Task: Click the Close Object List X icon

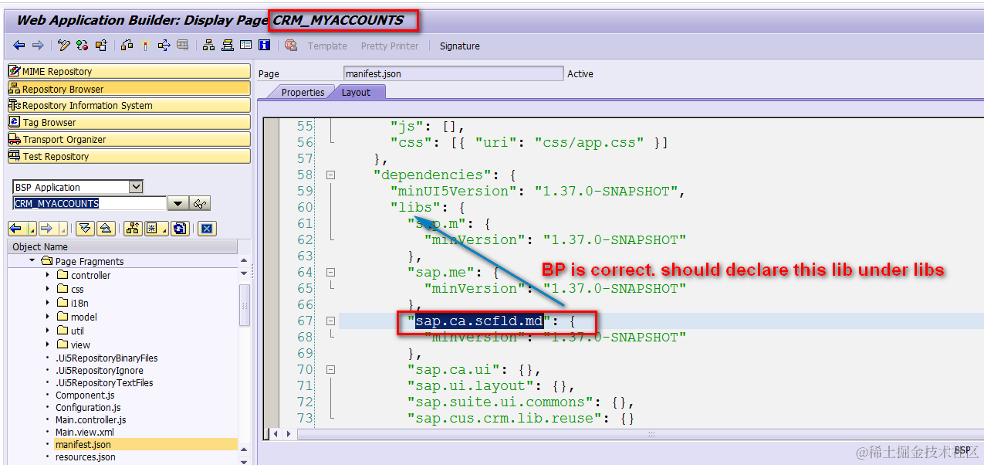Action: point(206,228)
